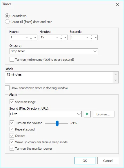124x168 pixels.
Task: Select Count till (from) date and time
Action: (7, 22)
